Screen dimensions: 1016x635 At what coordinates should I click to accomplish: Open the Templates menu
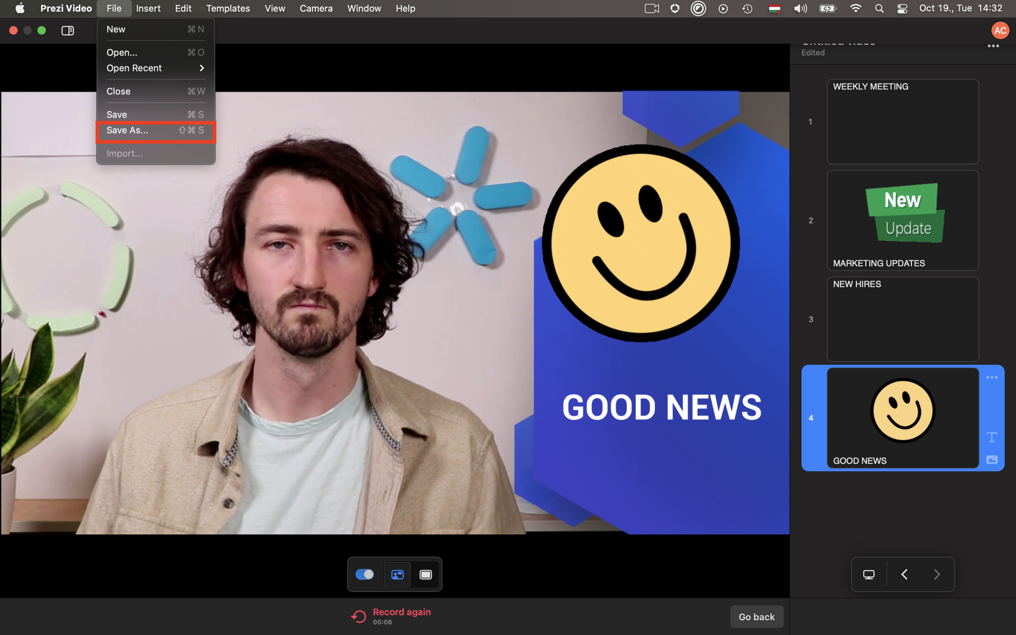pyautogui.click(x=228, y=8)
